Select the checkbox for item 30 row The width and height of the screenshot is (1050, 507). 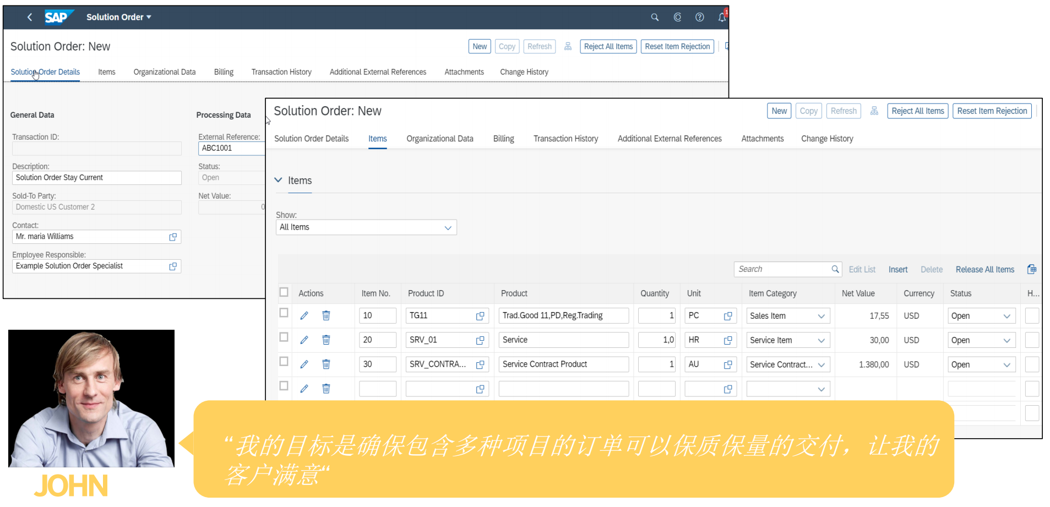click(284, 361)
